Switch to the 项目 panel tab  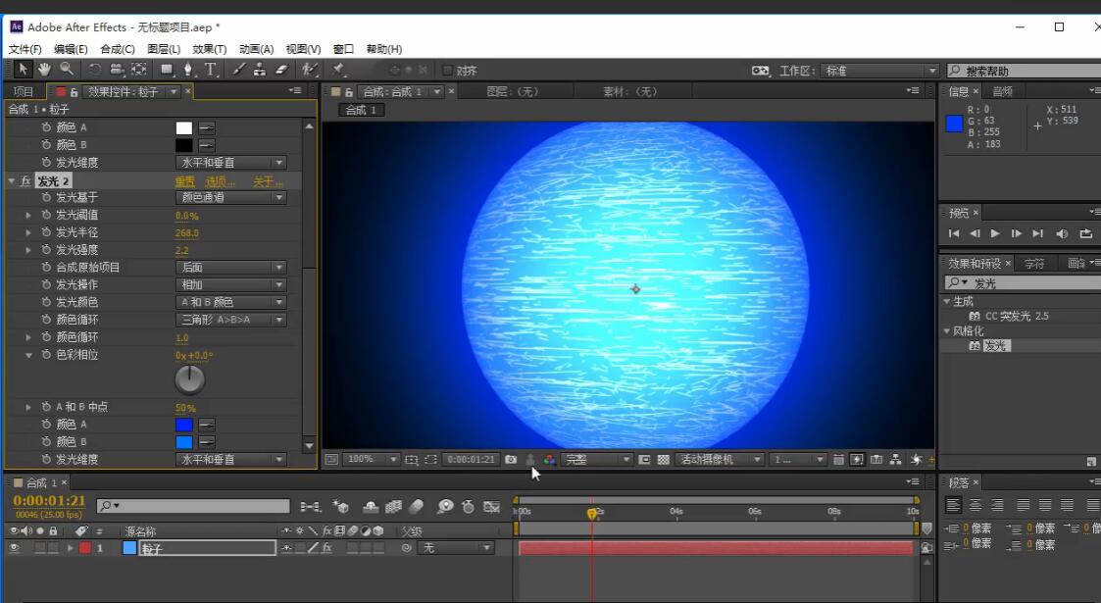point(24,91)
